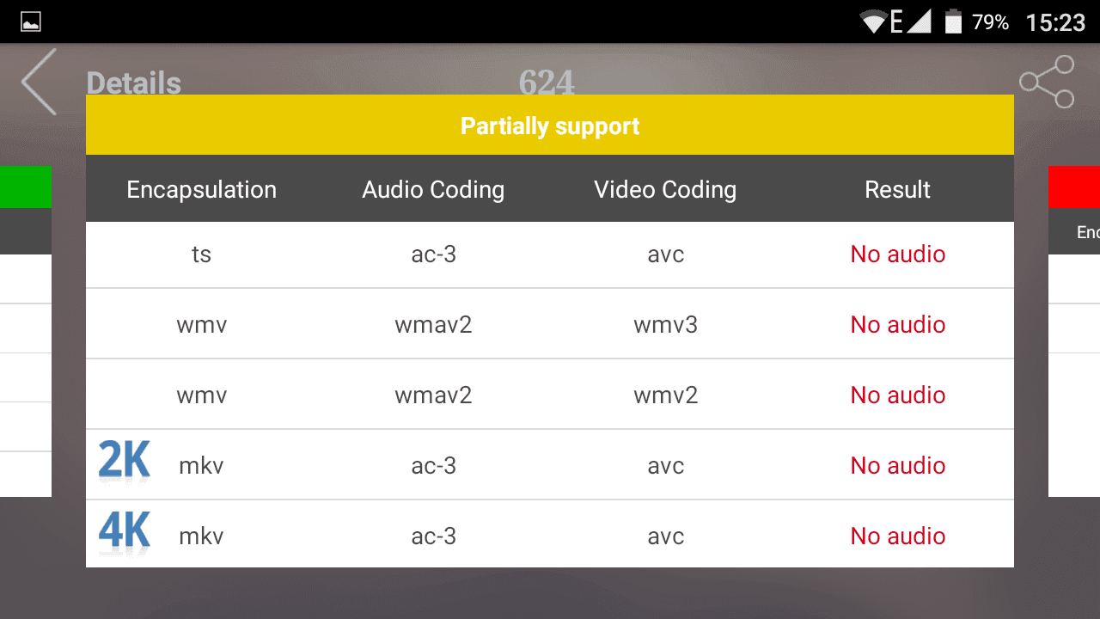Tap the Video Coding column header
This screenshot has height=619, width=1100.
[x=665, y=190]
